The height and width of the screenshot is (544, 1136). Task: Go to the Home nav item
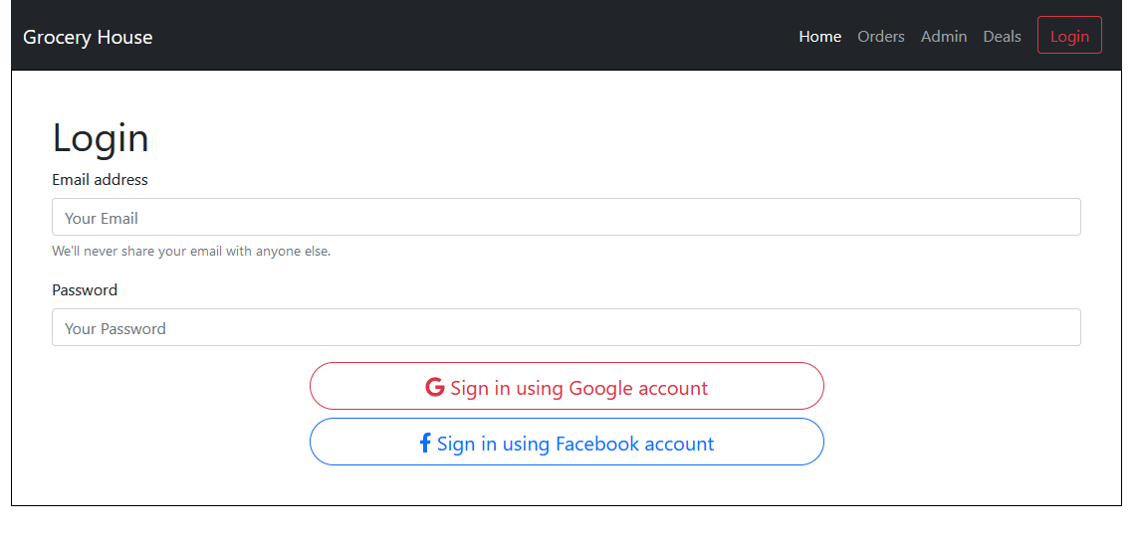pos(819,36)
